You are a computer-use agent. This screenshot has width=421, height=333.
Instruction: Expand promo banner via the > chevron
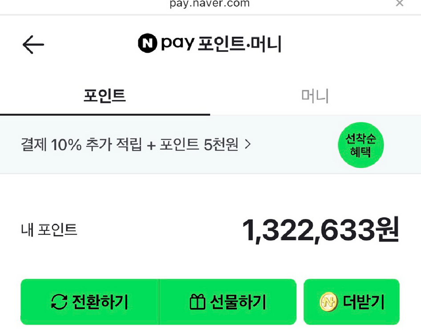coord(248,144)
